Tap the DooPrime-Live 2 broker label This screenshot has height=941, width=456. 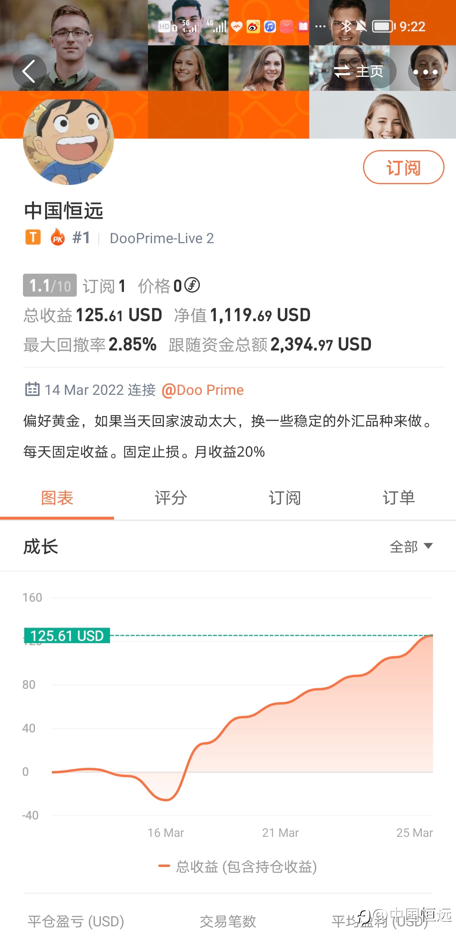coord(162,238)
